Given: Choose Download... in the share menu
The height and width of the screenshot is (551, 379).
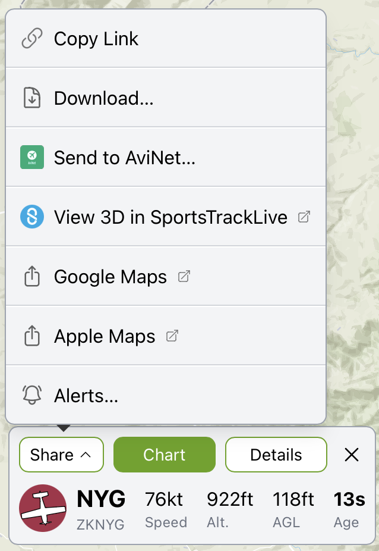Looking at the screenshot, I should (x=104, y=98).
